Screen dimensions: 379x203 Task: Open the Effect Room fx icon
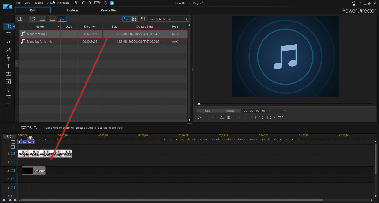[x=9, y=42]
